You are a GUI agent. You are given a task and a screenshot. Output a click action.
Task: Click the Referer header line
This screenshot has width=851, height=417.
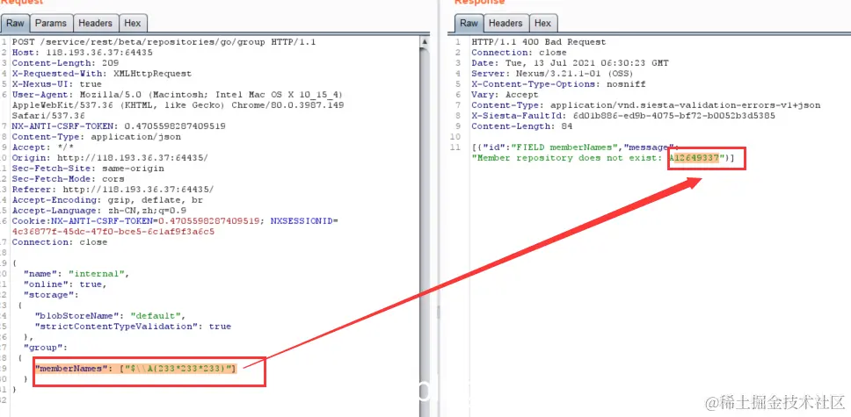click(113, 190)
